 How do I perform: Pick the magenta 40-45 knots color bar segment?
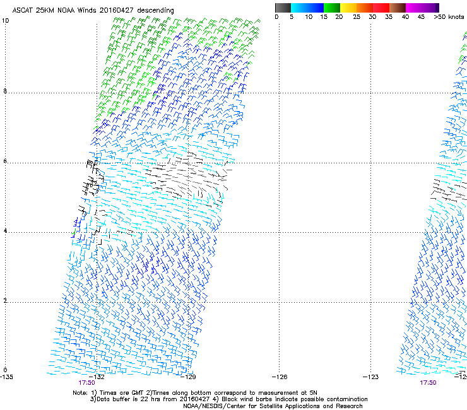click(414, 8)
